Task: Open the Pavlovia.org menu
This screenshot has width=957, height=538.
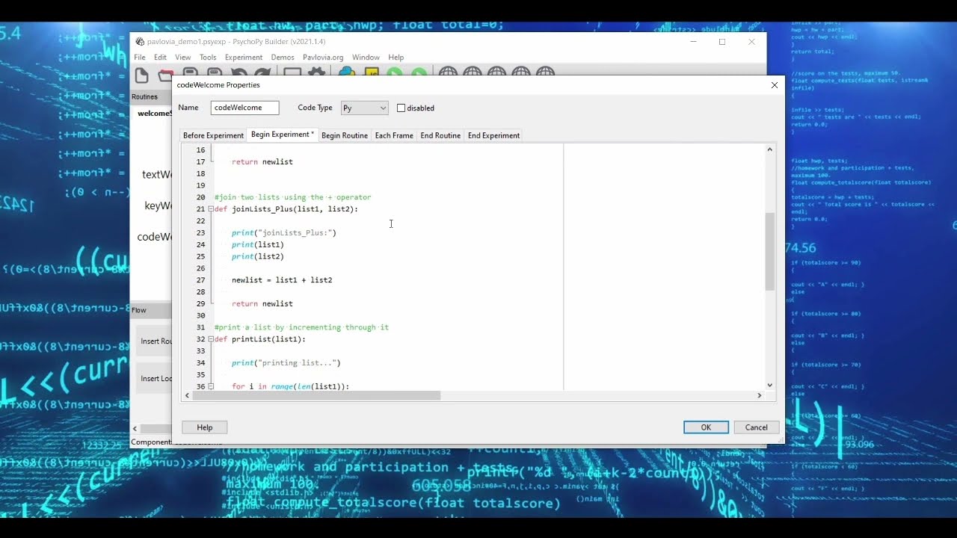Action: pyautogui.click(x=323, y=58)
